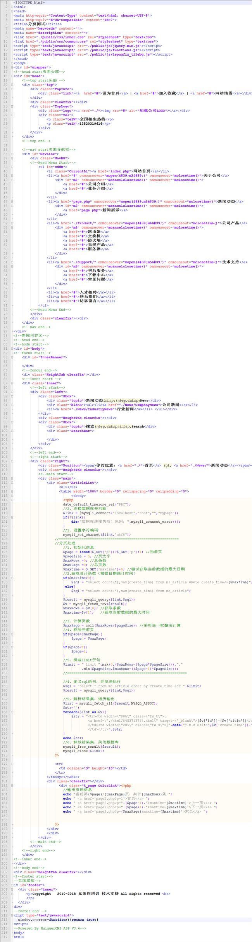Click the SearchBar div line
Viewport: 252px width, 942px height.
[70, 431]
